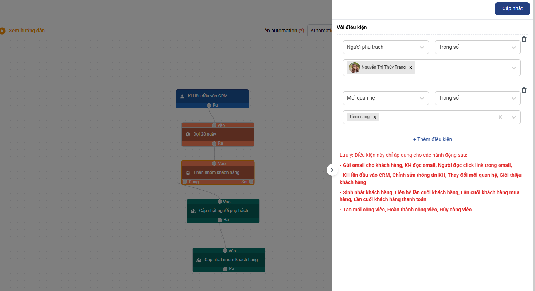The height and width of the screenshot is (291, 535).
Task: Click Thêm điều kiện link
Action: [432, 139]
